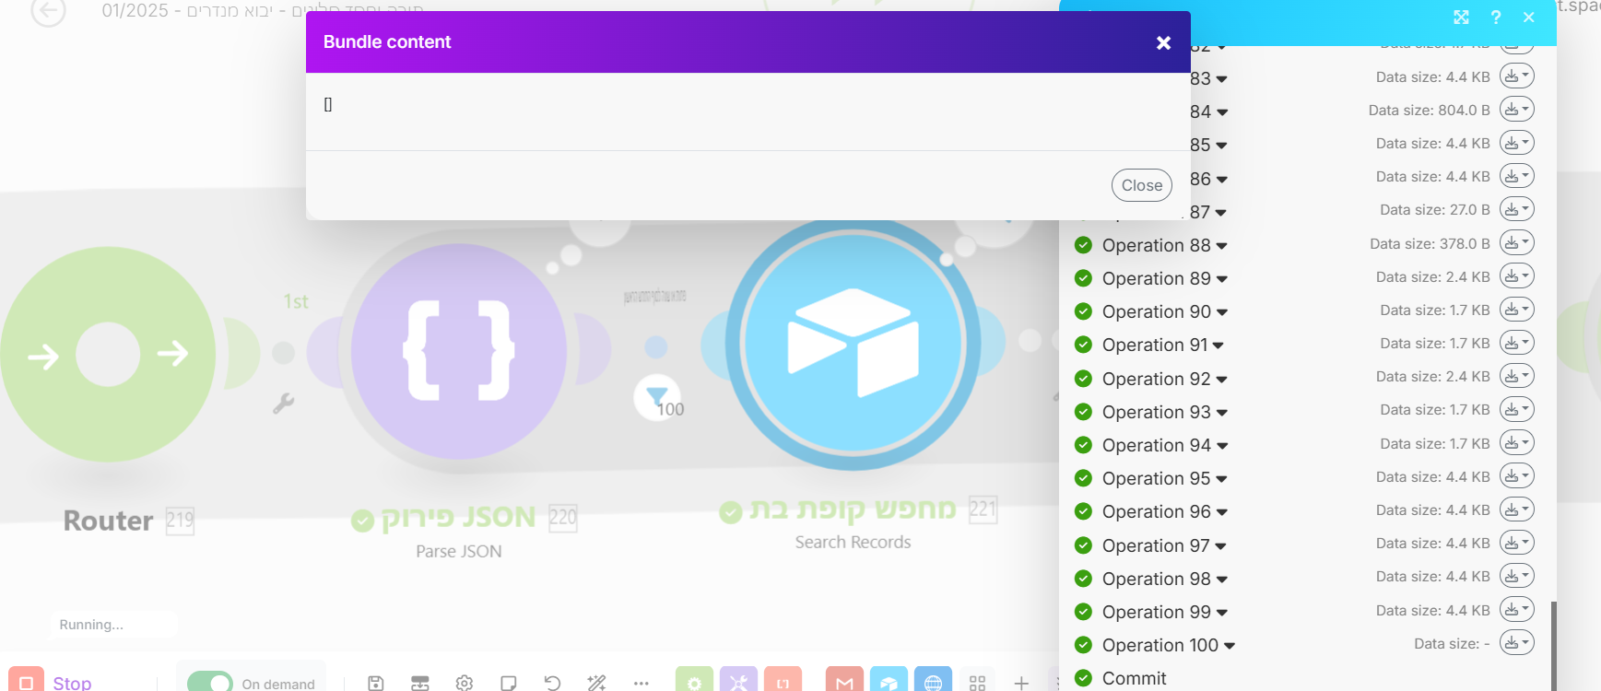The height and width of the screenshot is (691, 1601).
Task: Click the Close button in Bundle content
Action: tap(1142, 185)
